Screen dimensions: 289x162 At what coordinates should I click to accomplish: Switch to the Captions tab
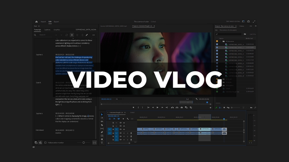[47, 30]
